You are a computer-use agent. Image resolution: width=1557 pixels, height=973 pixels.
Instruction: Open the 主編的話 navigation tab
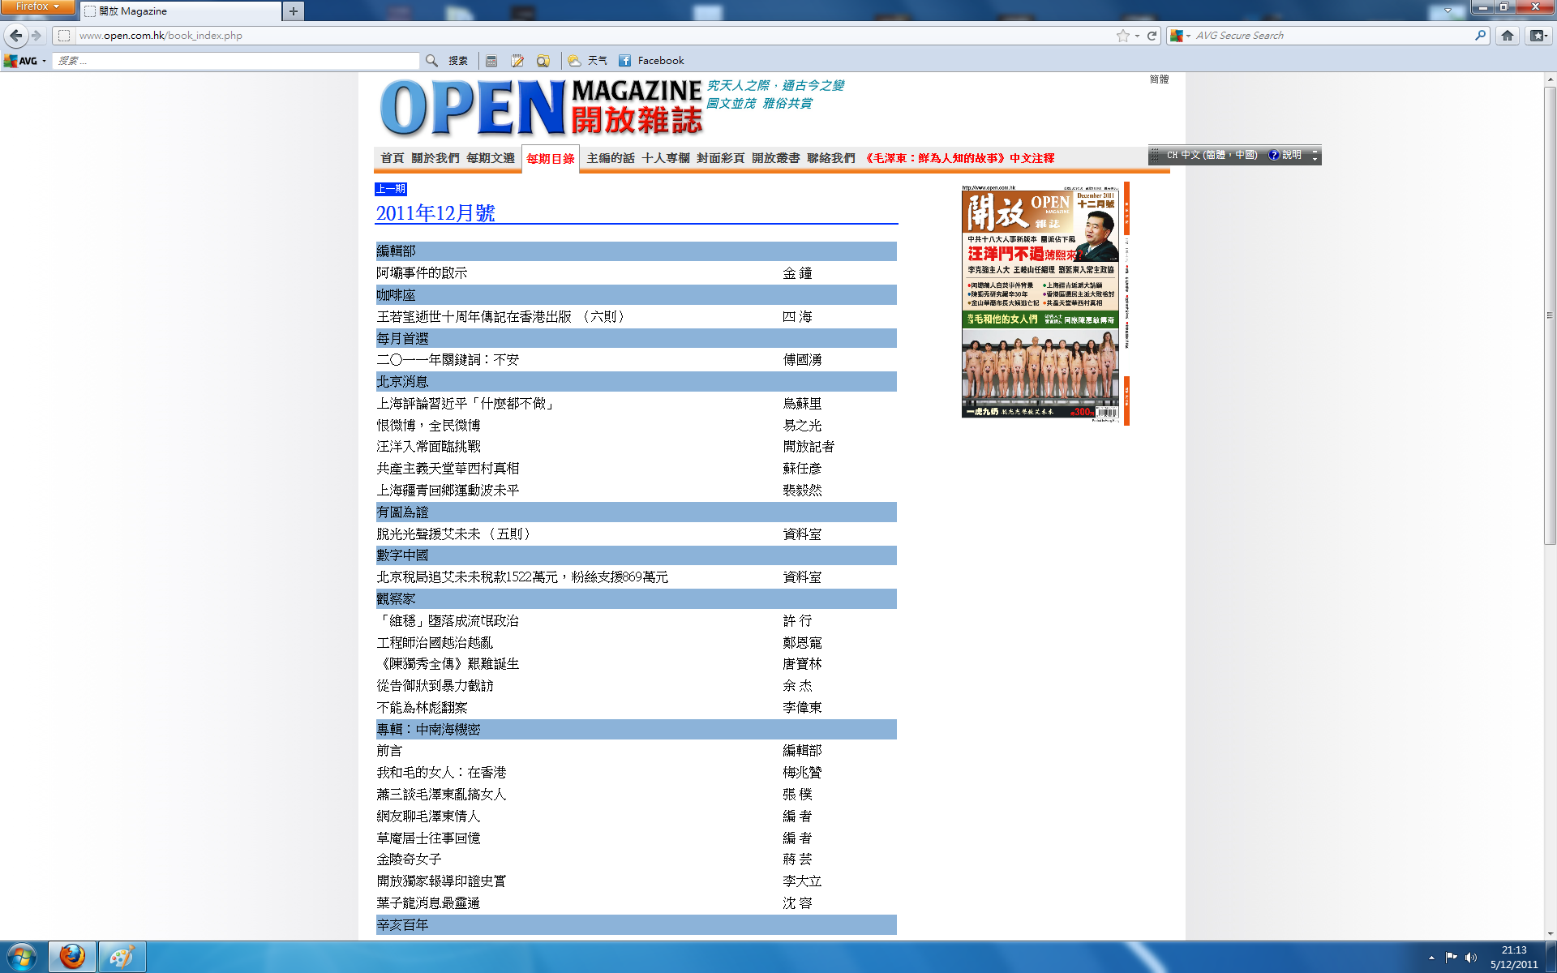(x=610, y=158)
